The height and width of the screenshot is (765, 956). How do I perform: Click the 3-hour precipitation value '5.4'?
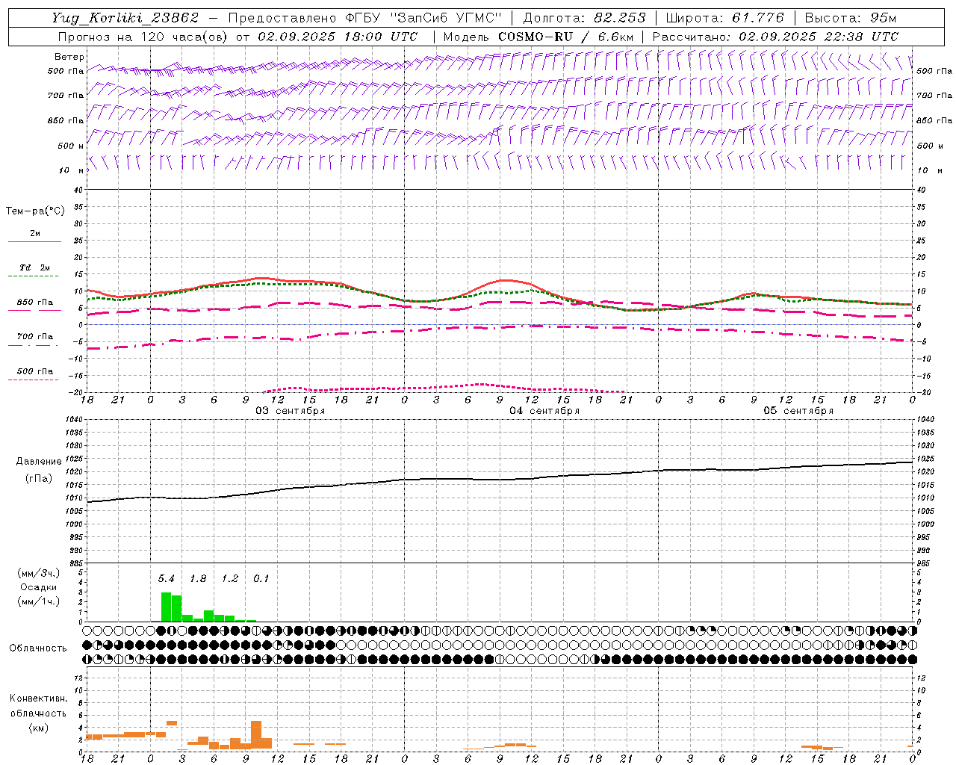[x=166, y=578]
